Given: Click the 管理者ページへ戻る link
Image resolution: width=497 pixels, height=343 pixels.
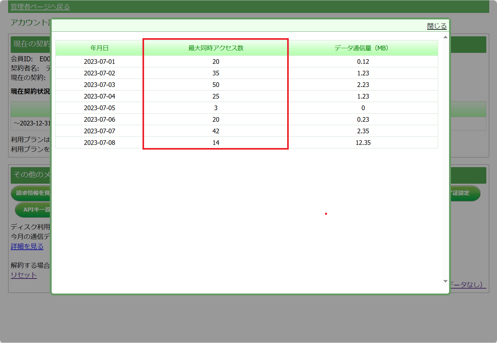Looking at the screenshot, I should pos(40,7).
